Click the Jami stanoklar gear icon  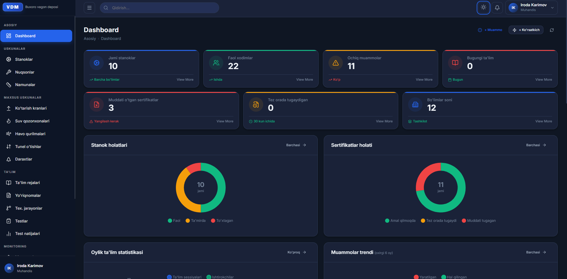point(97,63)
